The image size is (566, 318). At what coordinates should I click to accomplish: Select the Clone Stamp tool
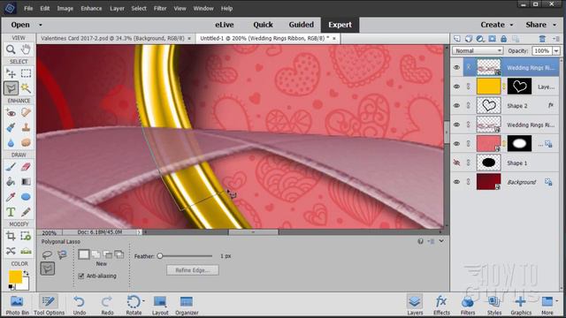[26, 127]
